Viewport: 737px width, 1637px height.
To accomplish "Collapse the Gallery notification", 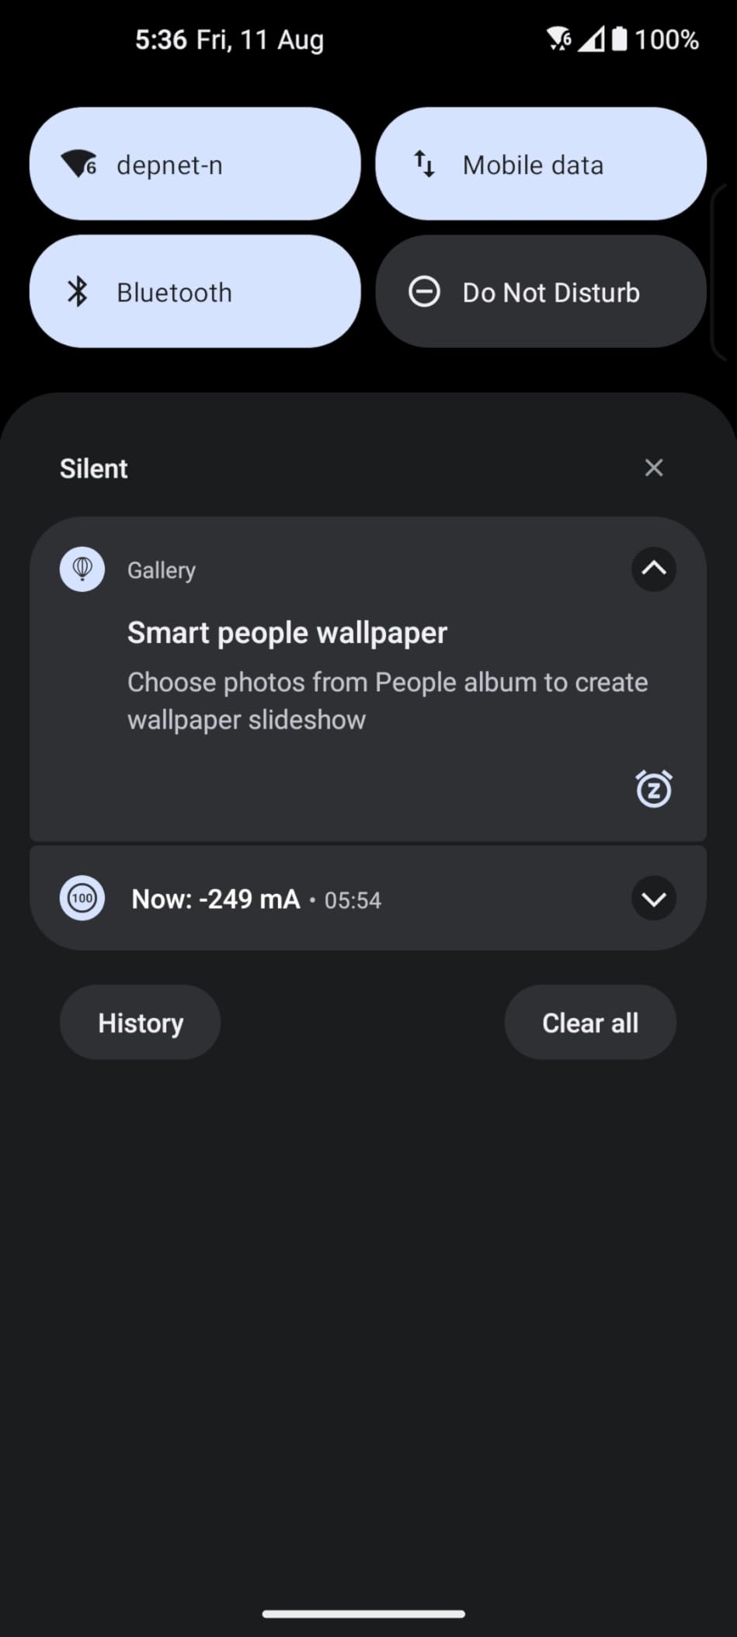I will tap(653, 568).
